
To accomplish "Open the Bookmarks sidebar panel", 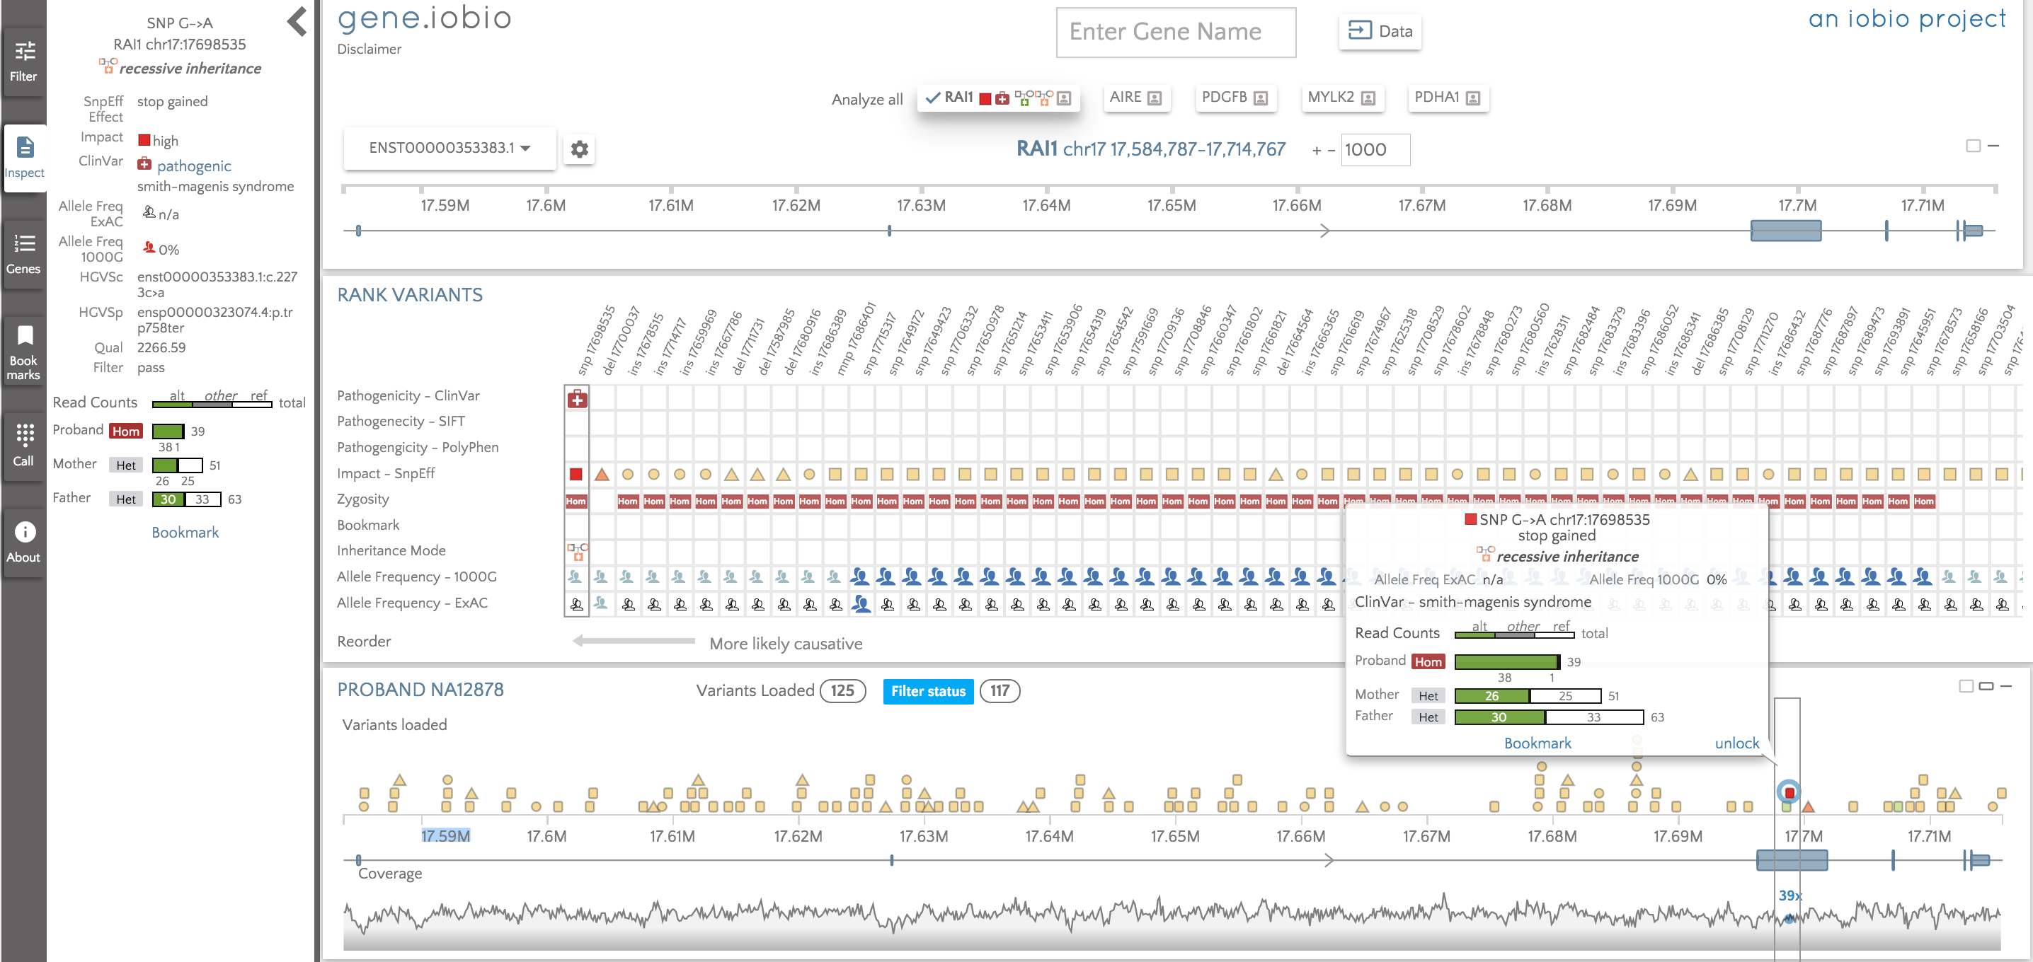I will pyautogui.click(x=23, y=351).
